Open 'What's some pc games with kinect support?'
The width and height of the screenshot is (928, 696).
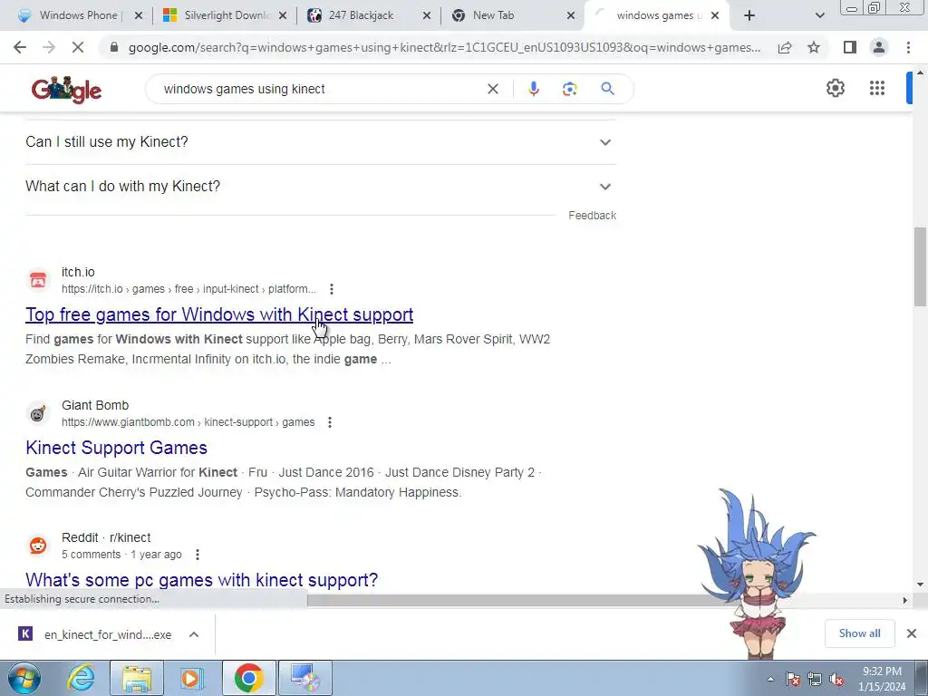click(201, 579)
